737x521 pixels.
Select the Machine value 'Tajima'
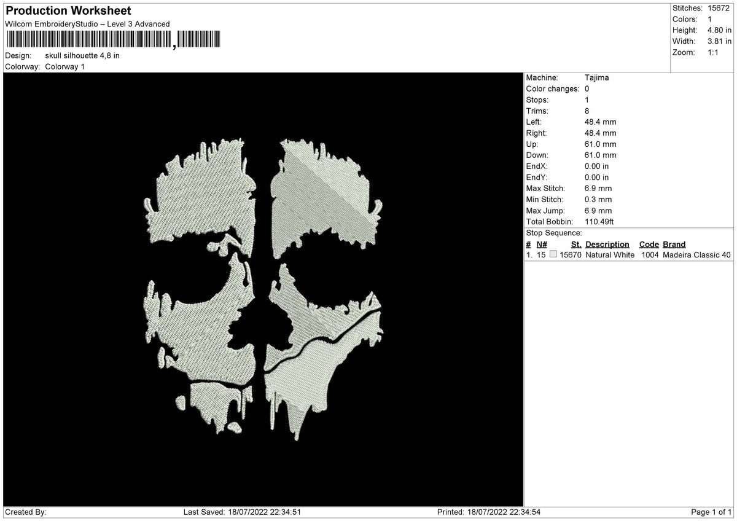point(597,77)
